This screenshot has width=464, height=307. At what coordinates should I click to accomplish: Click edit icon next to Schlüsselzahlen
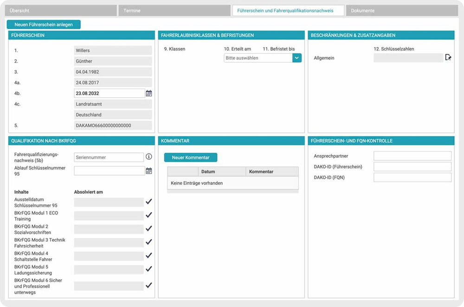(448, 58)
